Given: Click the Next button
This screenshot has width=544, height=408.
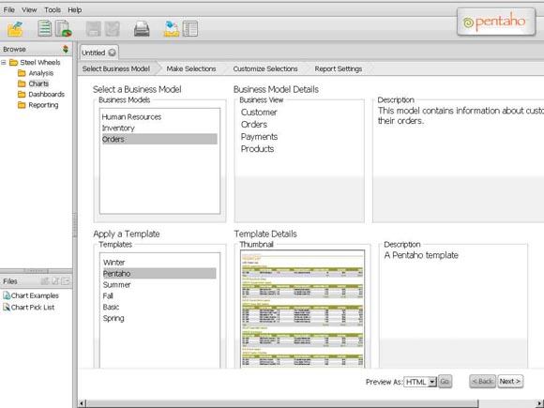Looking at the screenshot, I should [x=510, y=382].
